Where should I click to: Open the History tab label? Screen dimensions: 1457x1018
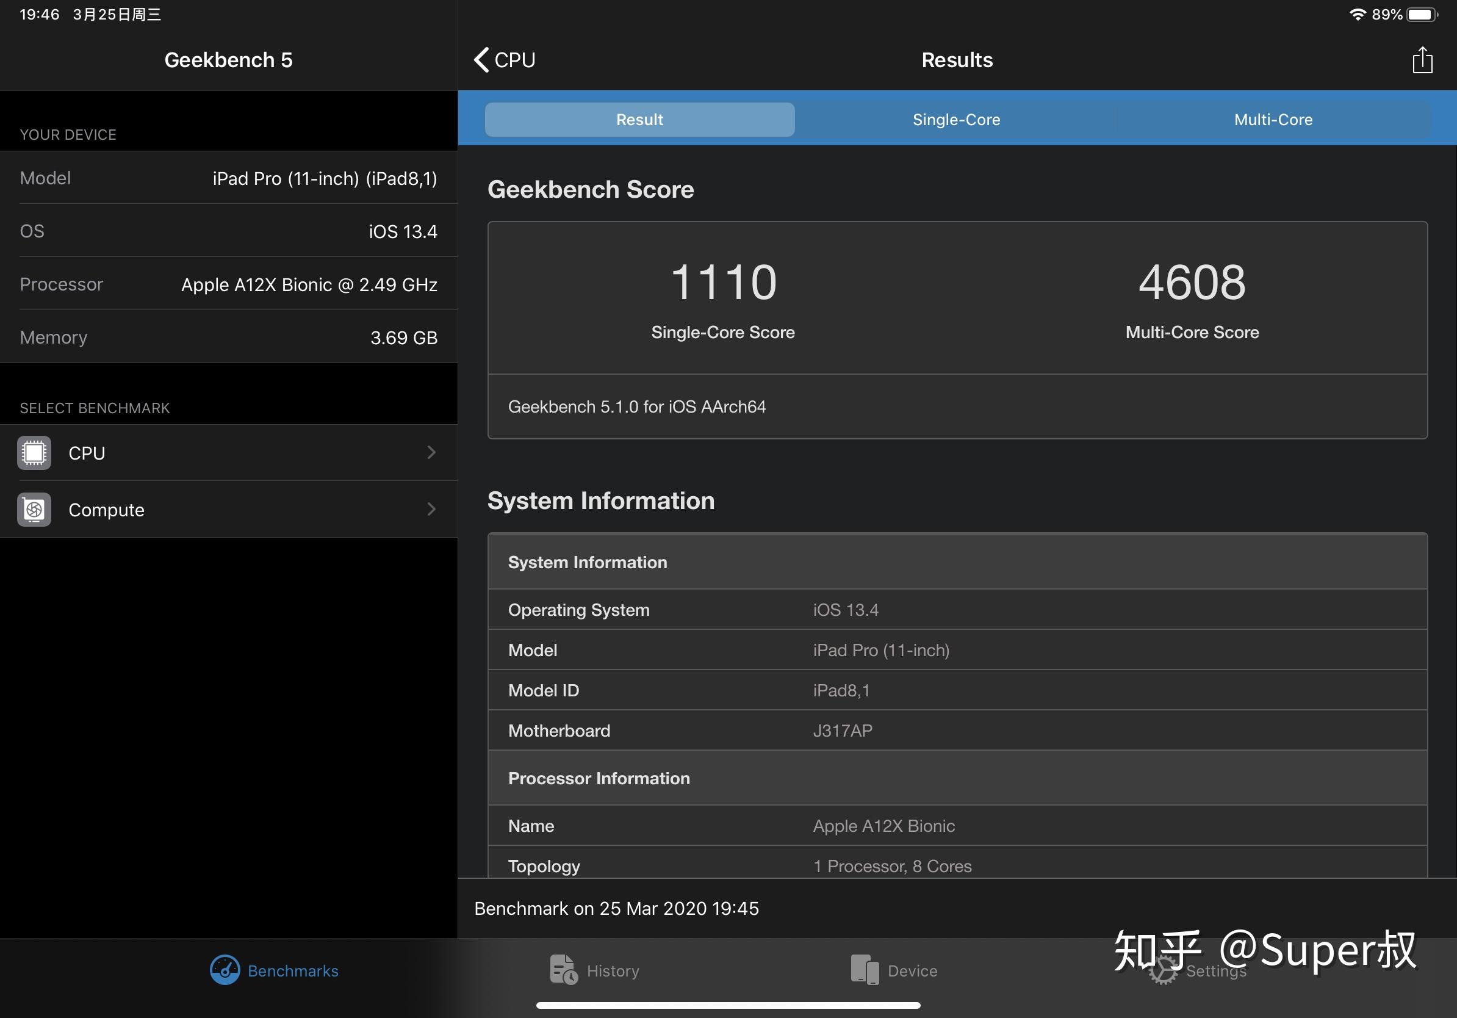[x=613, y=970]
